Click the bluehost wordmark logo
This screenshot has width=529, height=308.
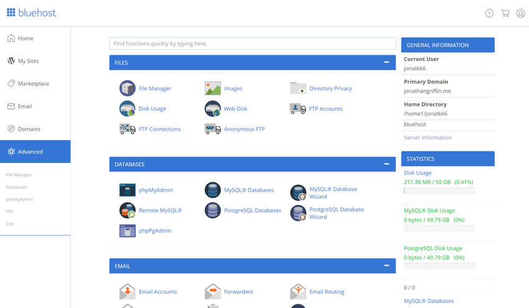point(37,13)
